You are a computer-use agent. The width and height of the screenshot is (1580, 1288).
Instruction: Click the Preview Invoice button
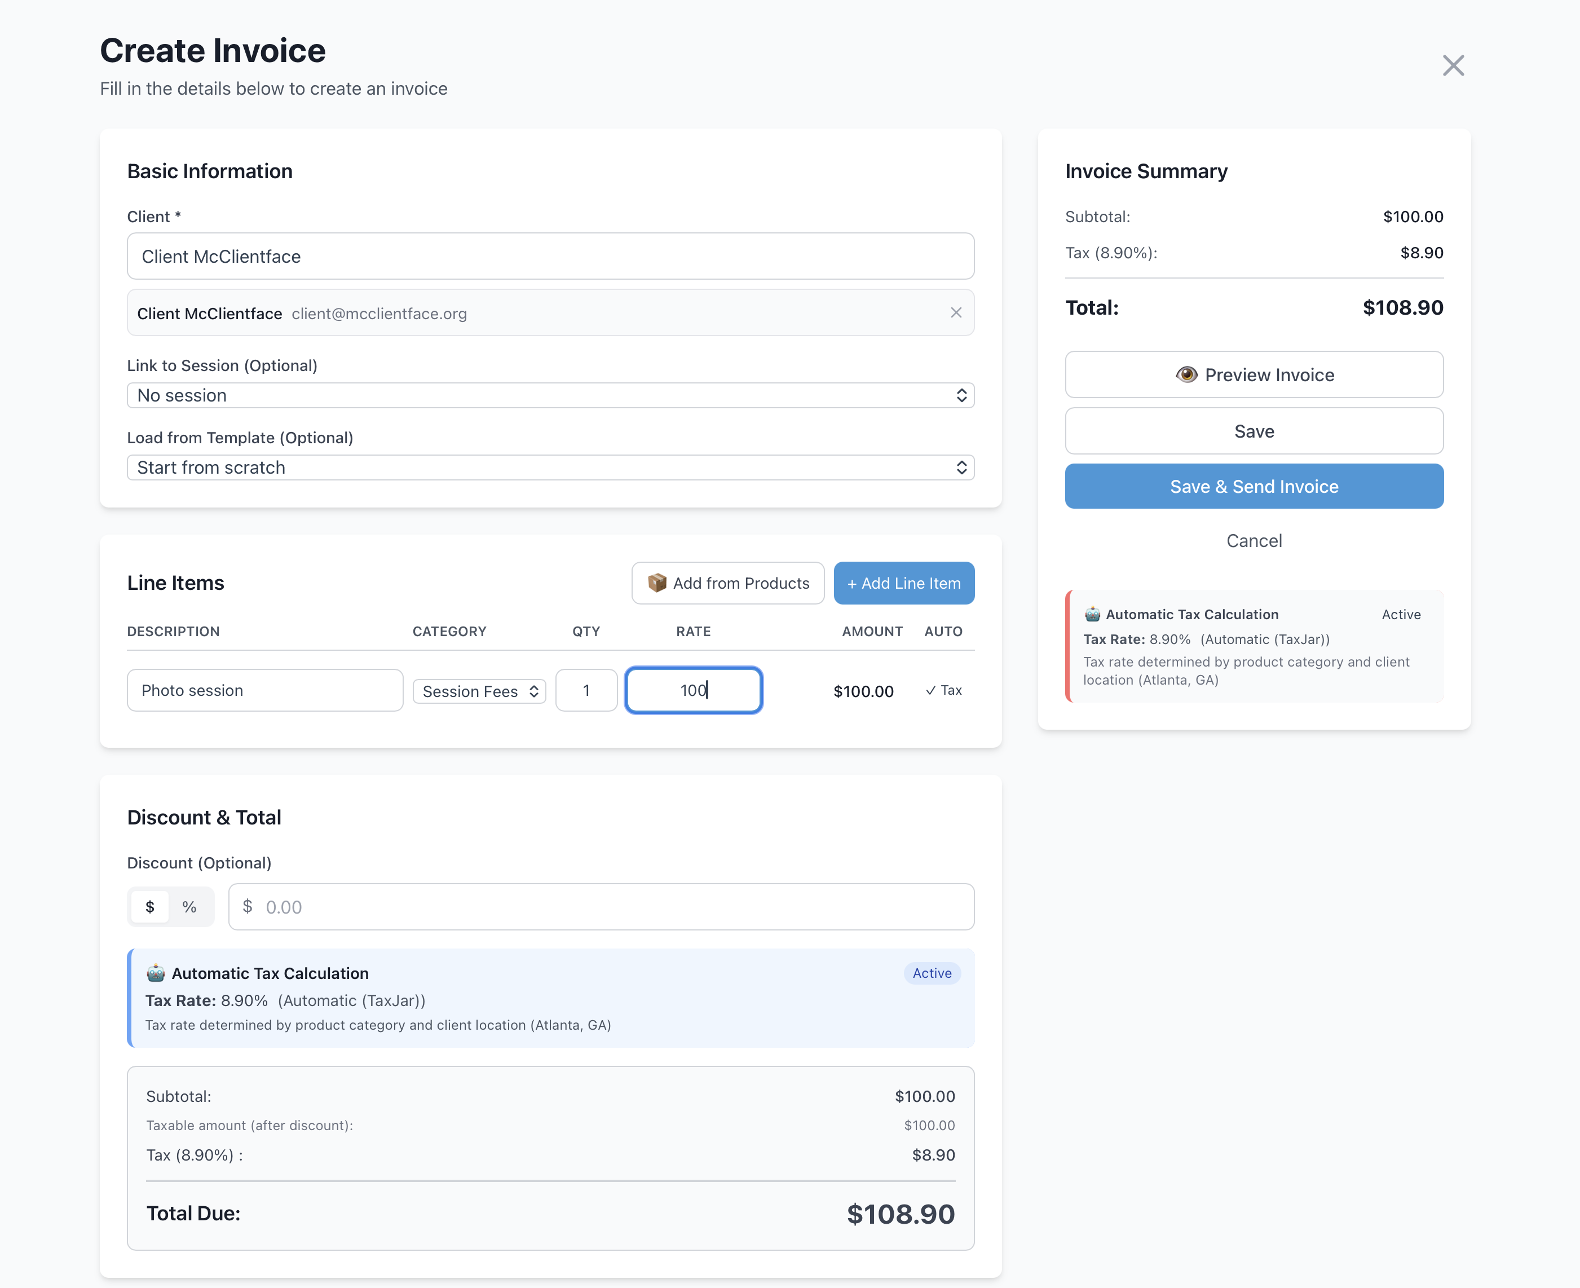click(x=1254, y=374)
